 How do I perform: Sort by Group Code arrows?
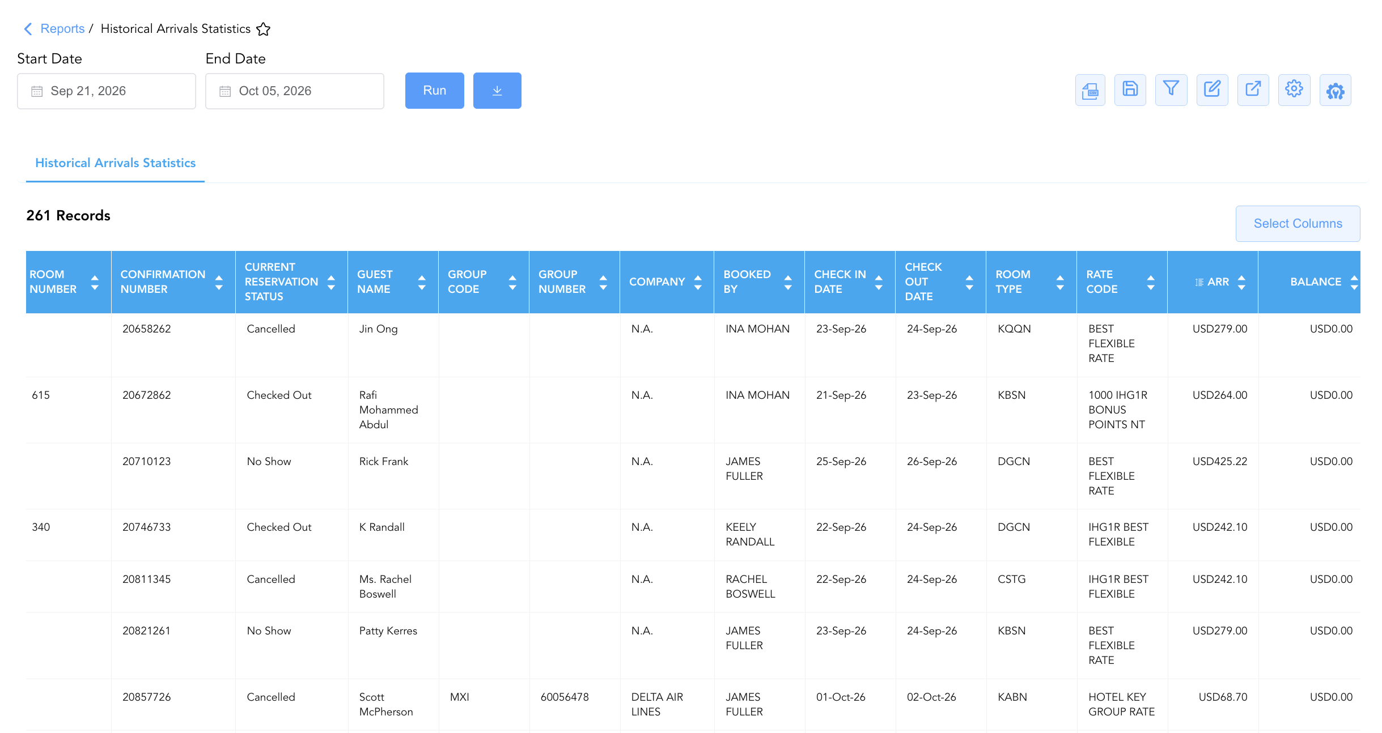point(512,282)
